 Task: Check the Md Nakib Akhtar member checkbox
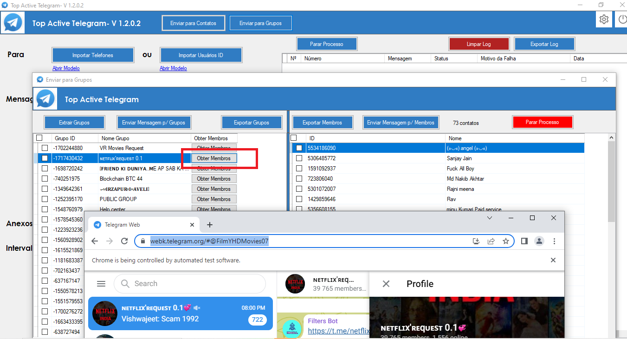[299, 179]
